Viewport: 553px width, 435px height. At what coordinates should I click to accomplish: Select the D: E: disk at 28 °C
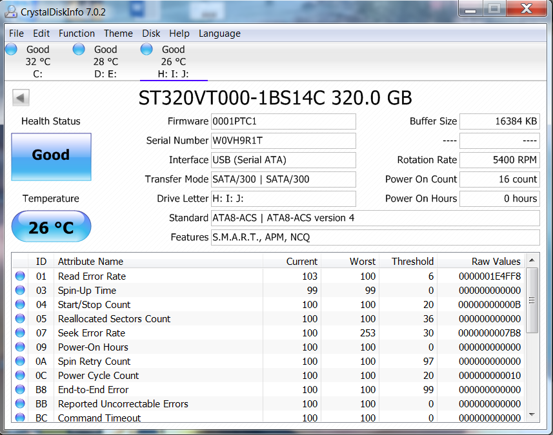click(x=105, y=62)
